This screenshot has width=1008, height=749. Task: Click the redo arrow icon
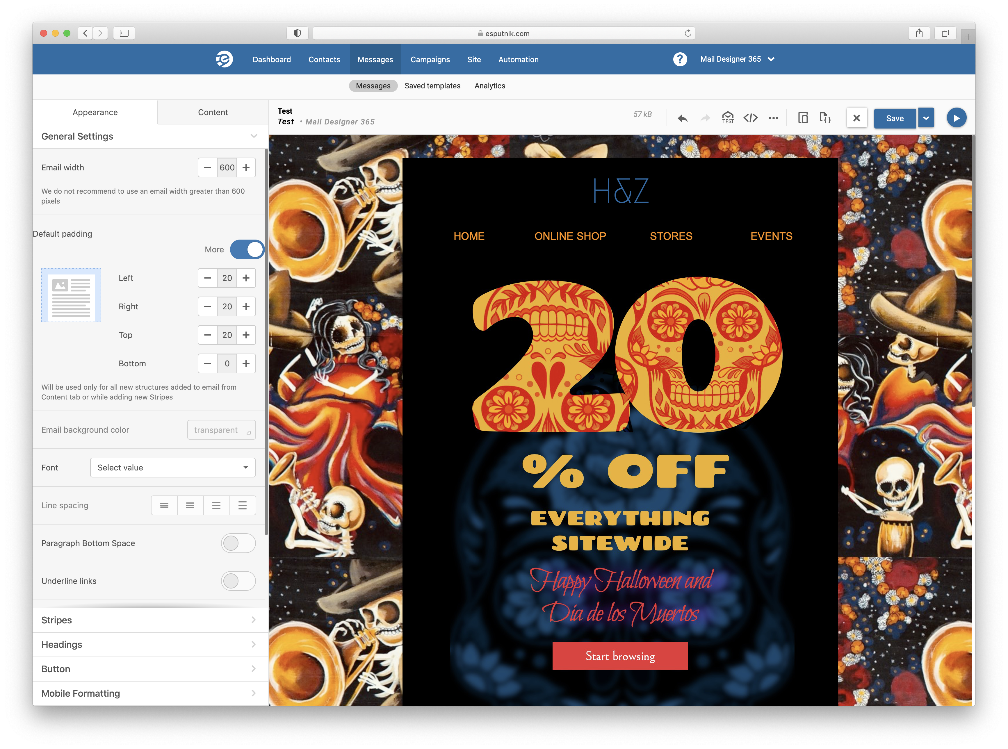(x=705, y=118)
